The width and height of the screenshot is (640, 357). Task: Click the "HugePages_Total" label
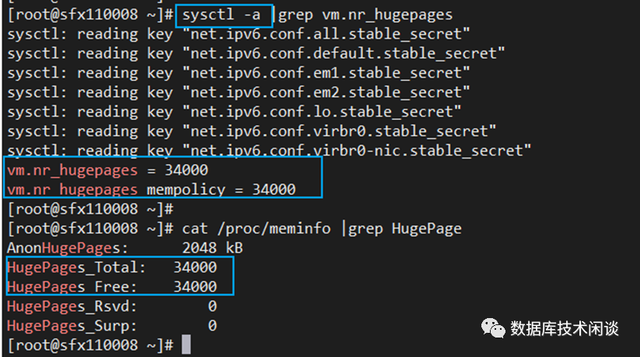pos(75,268)
